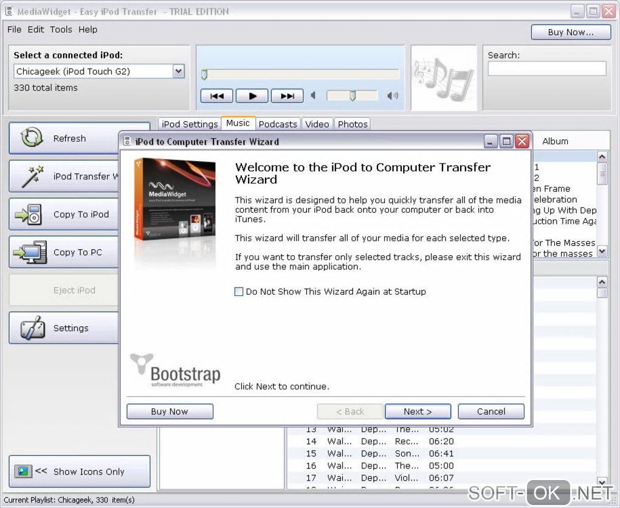The width and height of the screenshot is (620, 508).
Task: Click the low volume speaker icon
Action: tap(313, 95)
